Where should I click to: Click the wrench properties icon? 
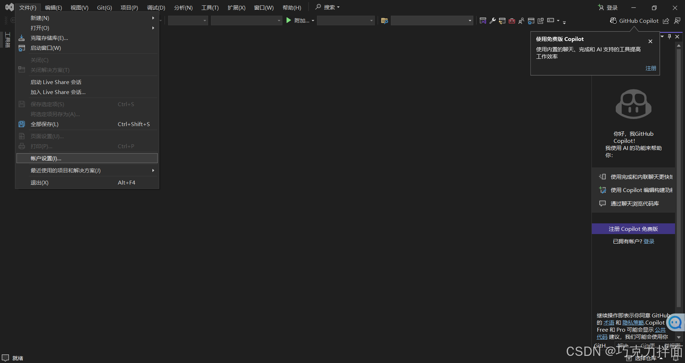point(493,21)
